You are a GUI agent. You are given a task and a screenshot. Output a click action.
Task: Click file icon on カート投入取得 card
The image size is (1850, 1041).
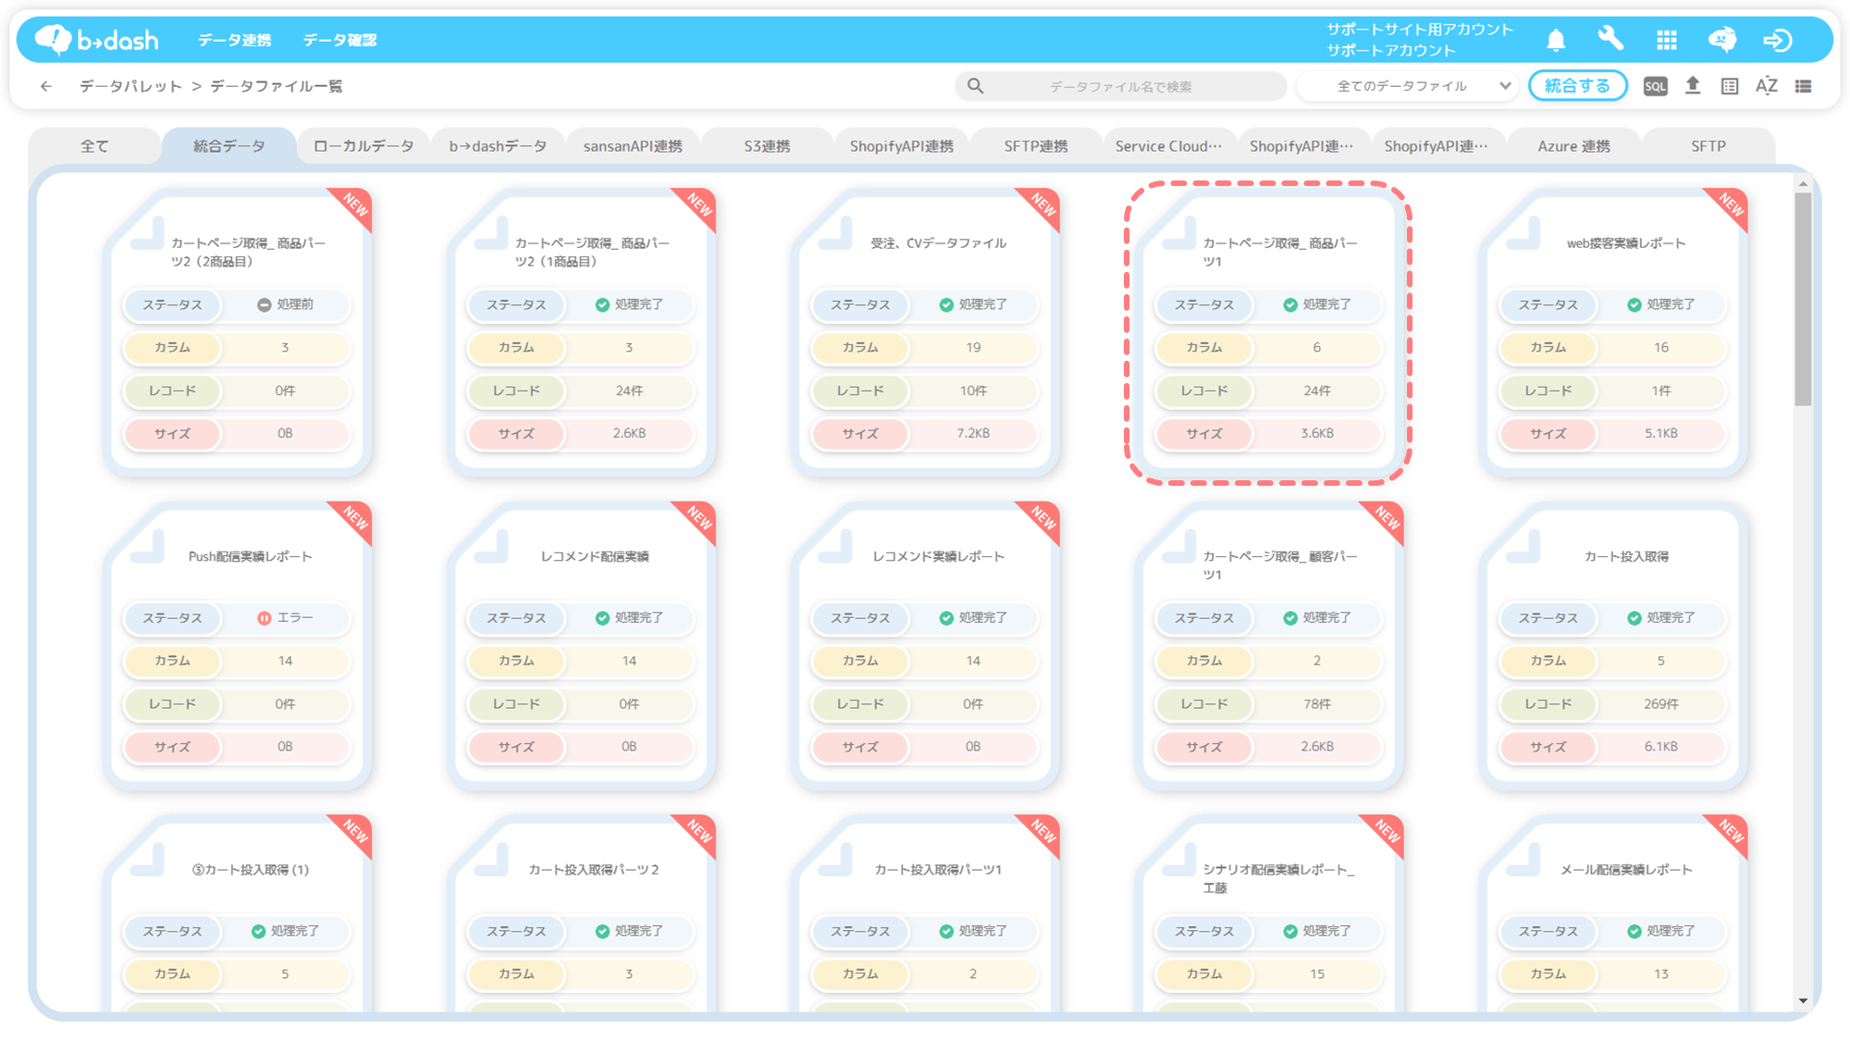point(1523,547)
